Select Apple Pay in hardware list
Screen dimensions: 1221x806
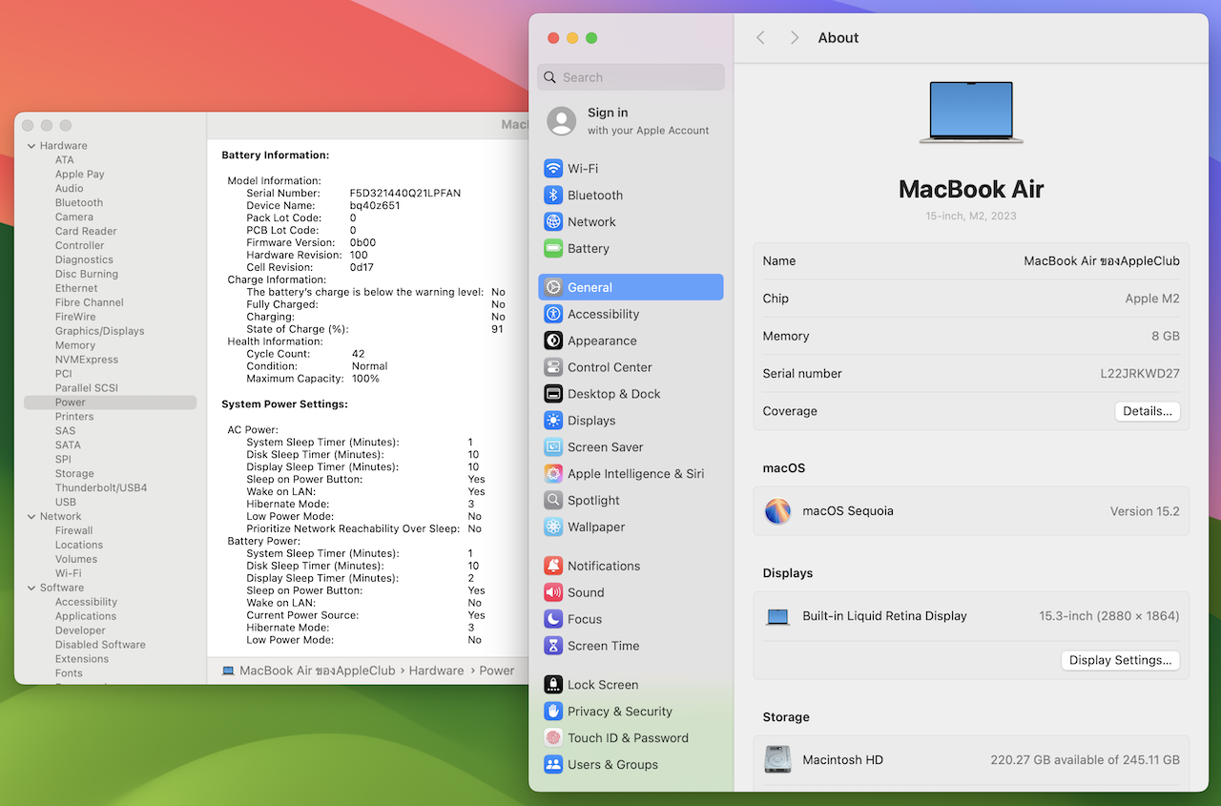click(80, 175)
